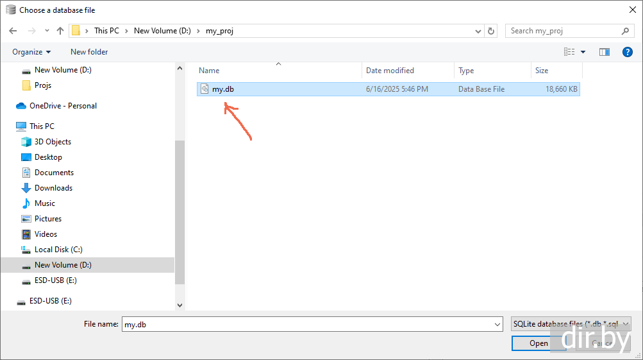Open 3D Objects in the sidebar

[x=53, y=142]
